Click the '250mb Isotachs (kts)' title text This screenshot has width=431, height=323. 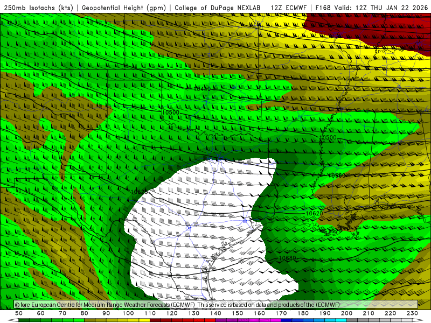38,8
